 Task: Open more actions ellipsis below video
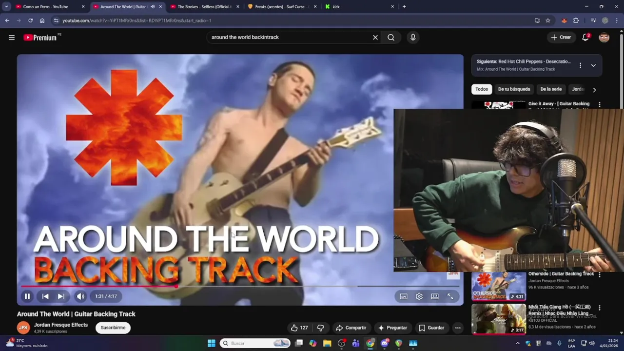[458, 328]
